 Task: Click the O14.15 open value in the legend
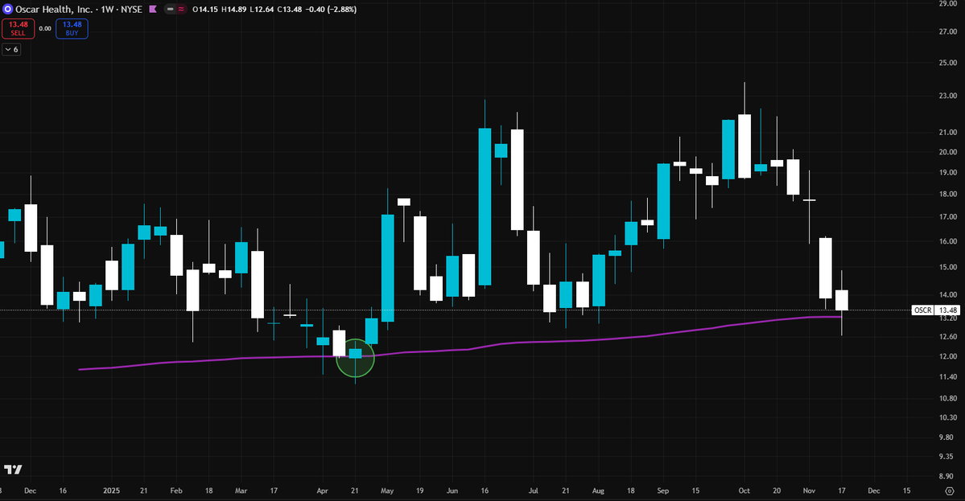pos(205,9)
